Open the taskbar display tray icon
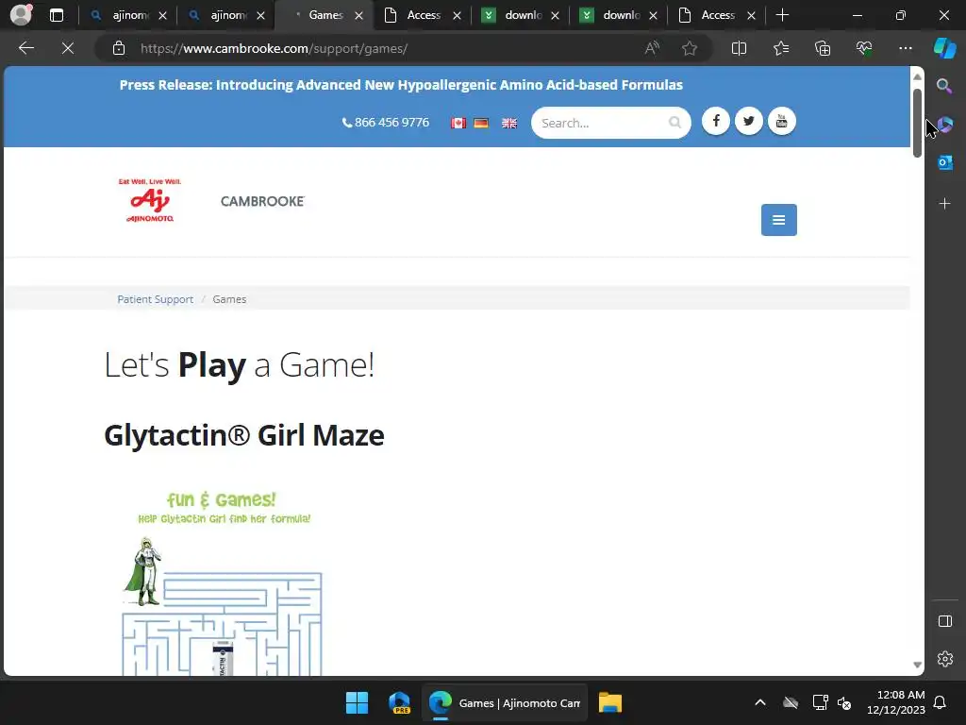This screenshot has width=966, height=725. point(820,702)
